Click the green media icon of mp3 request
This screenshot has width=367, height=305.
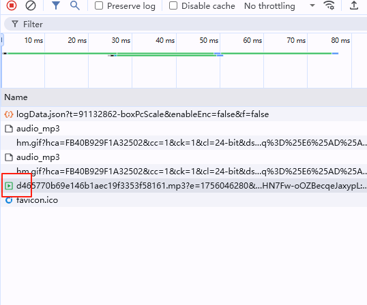click(9, 186)
